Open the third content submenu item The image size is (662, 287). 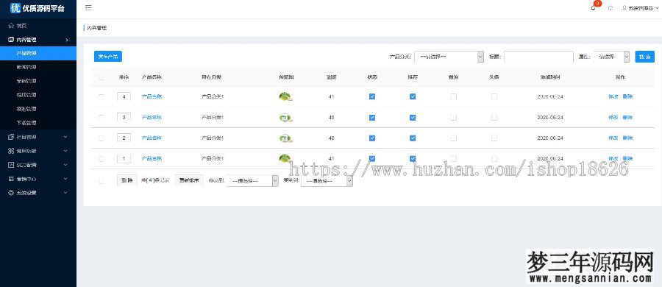[x=38, y=81]
